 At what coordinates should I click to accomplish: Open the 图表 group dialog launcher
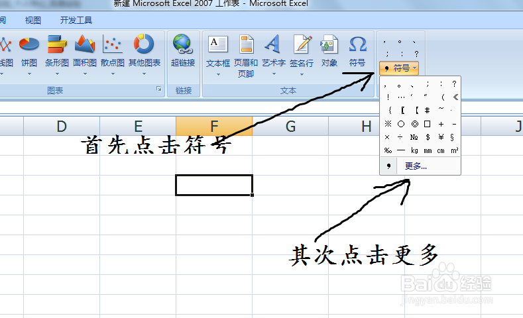(159, 89)
